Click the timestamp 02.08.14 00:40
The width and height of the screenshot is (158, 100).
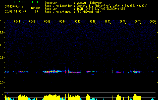[x=15, y=11]
